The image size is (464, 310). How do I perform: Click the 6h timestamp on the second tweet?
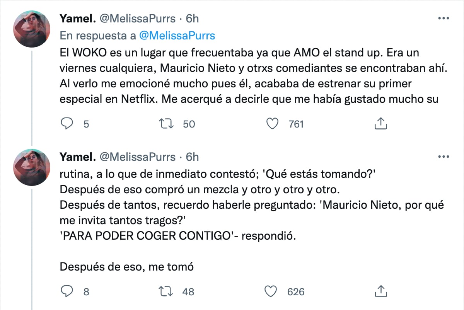[x=192, y=157]
